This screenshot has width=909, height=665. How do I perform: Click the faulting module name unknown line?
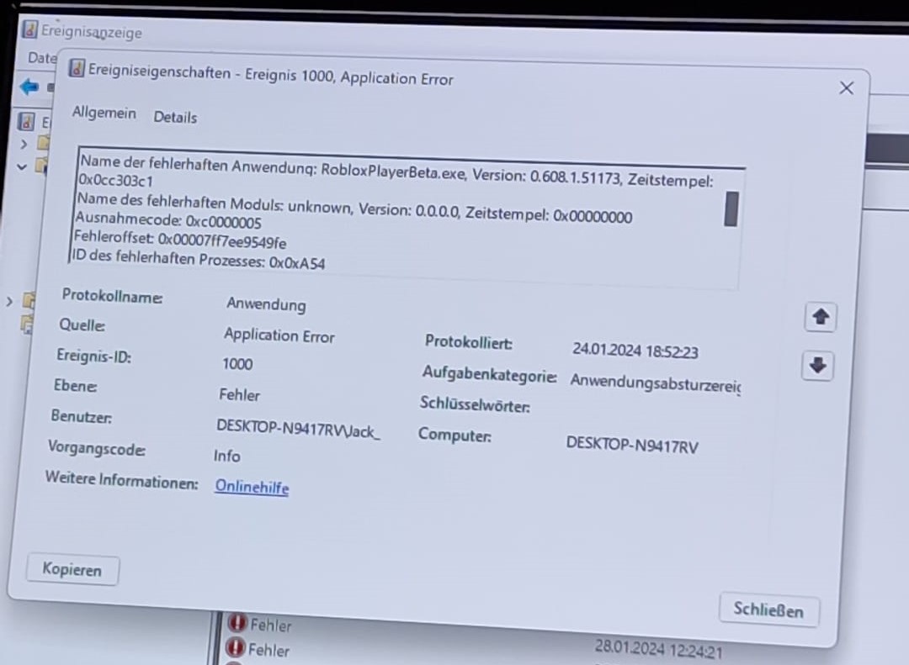354,208
